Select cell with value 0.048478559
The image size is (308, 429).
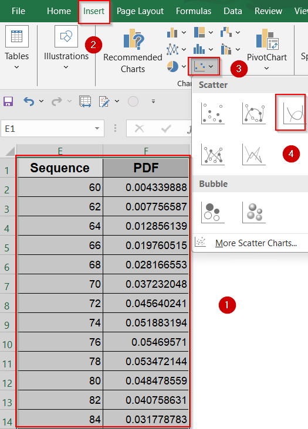click(146, 380)
